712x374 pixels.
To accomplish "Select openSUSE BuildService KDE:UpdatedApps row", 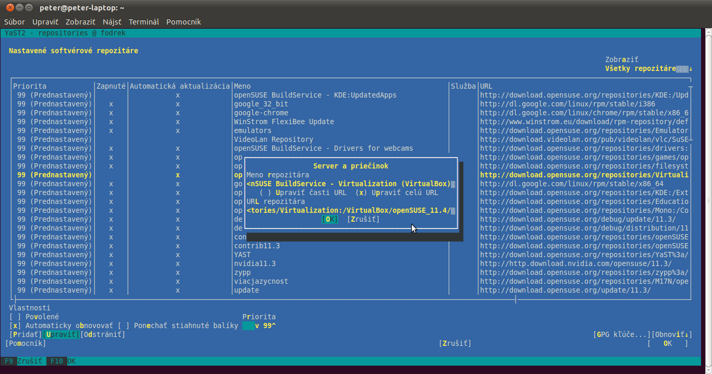I will tap(351, 95).
